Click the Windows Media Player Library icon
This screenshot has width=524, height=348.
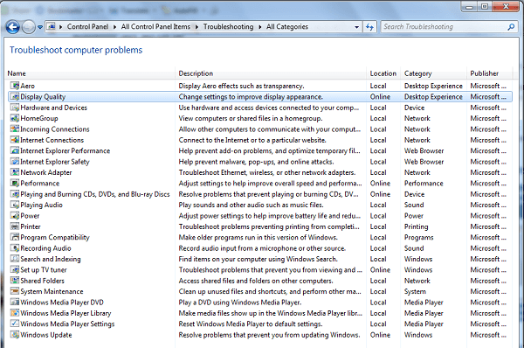pos(15,313)
